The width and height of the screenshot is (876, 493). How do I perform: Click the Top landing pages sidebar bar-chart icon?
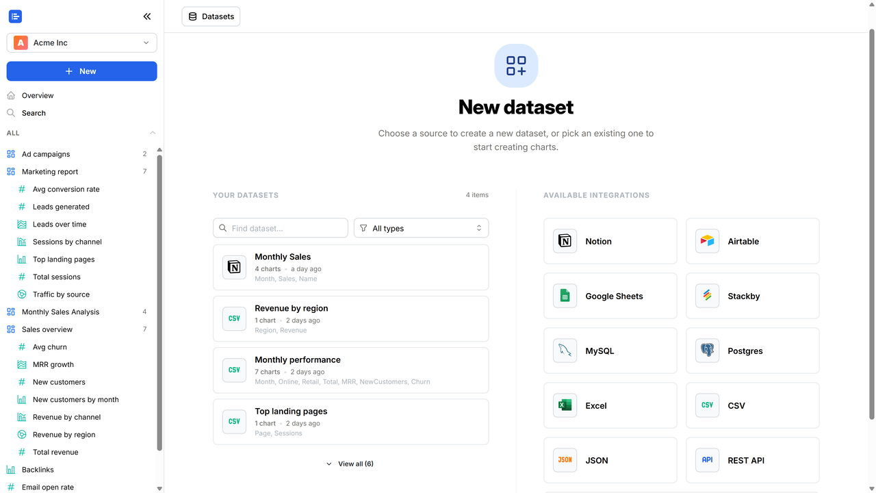point(22,260)
